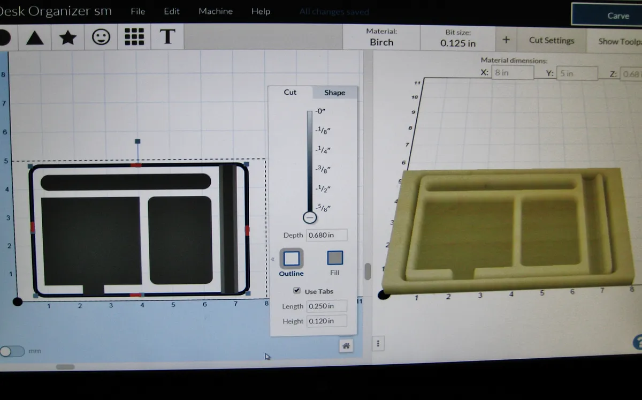Open the Machine menu
642x400 pixels.
pos(216,11)
